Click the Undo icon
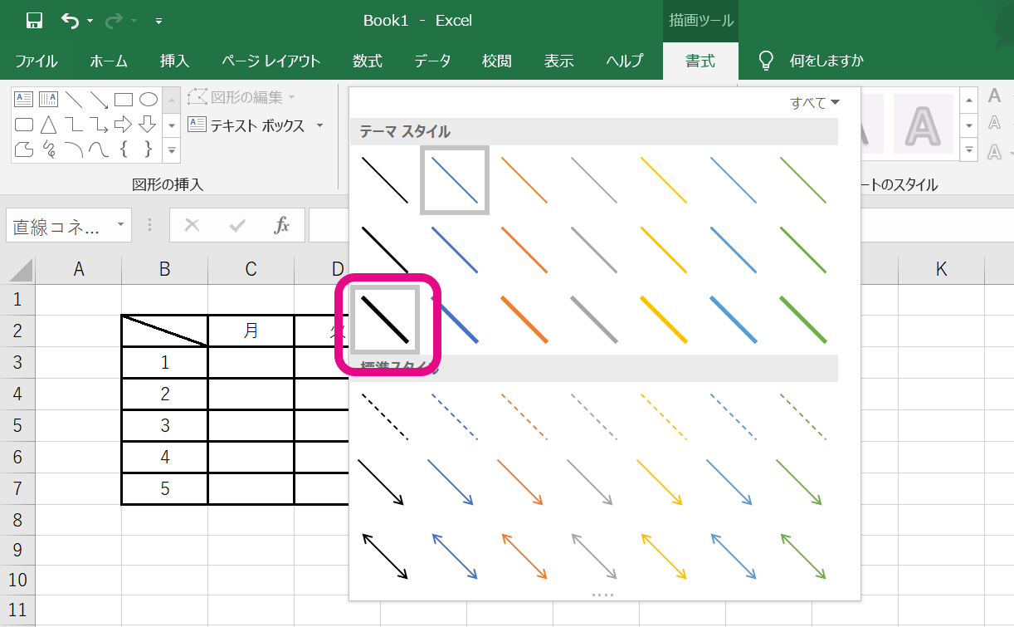This screenshot has width=1014, height=627. click(69, 20)
